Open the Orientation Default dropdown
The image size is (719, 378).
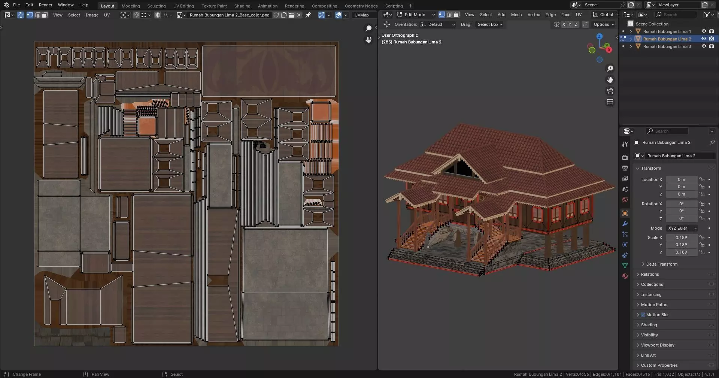[438, 24]
